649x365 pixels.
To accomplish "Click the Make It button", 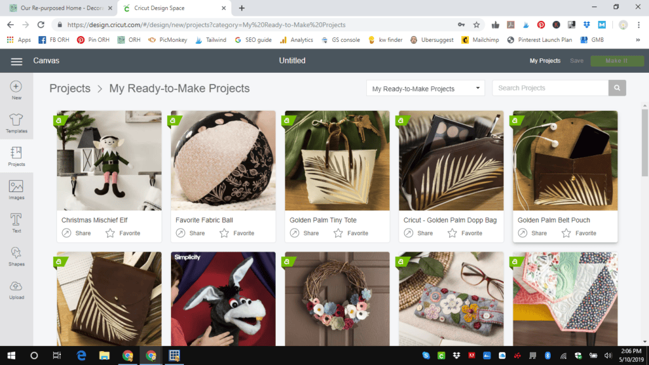I will 617,61.
